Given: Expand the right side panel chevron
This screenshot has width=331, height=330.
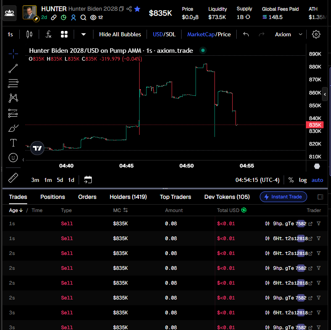Looking at the screenshot, I should coord(325,94).
